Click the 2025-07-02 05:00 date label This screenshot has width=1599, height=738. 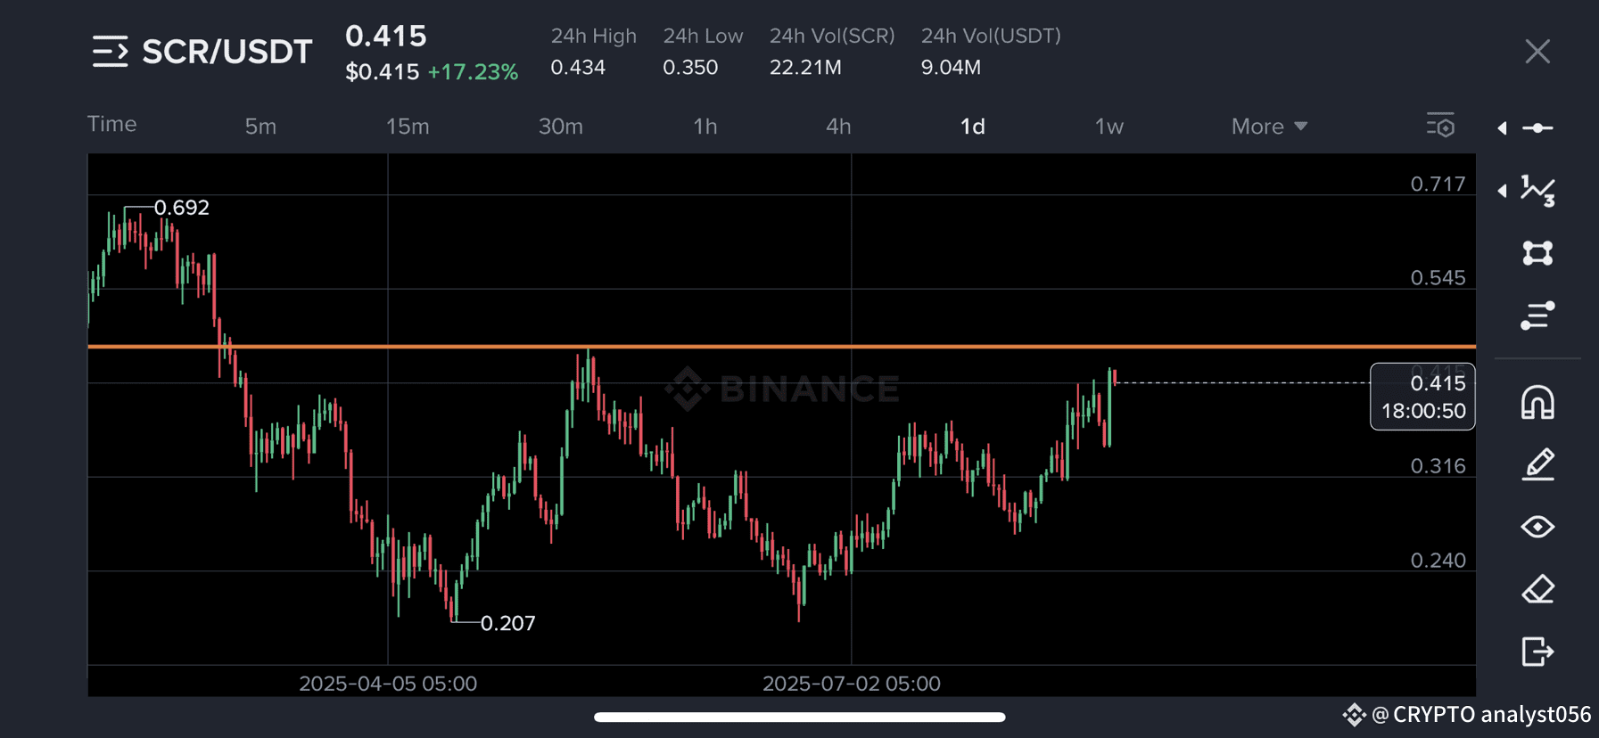coord(852,684)
